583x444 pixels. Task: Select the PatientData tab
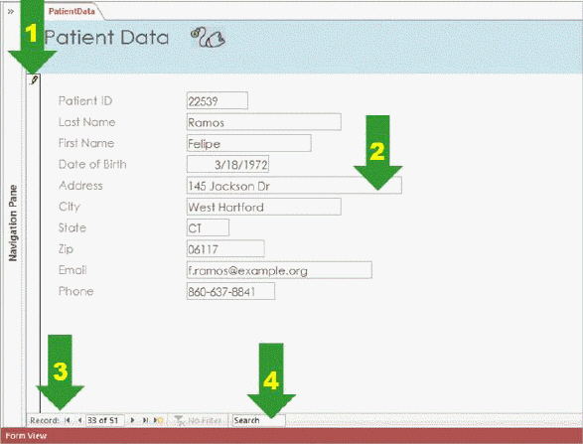point(72,11)
